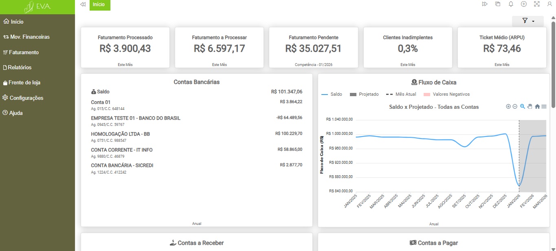556x251 pixels.
Task: Toggle fullscreen with the expand arrows icon
Action: coord(537,4)
